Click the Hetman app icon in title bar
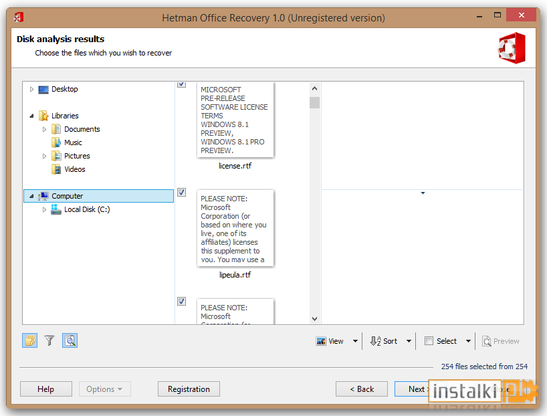 click(19, 17)
